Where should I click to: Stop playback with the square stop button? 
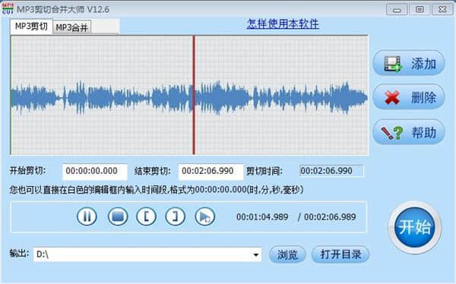pos(118,216)
